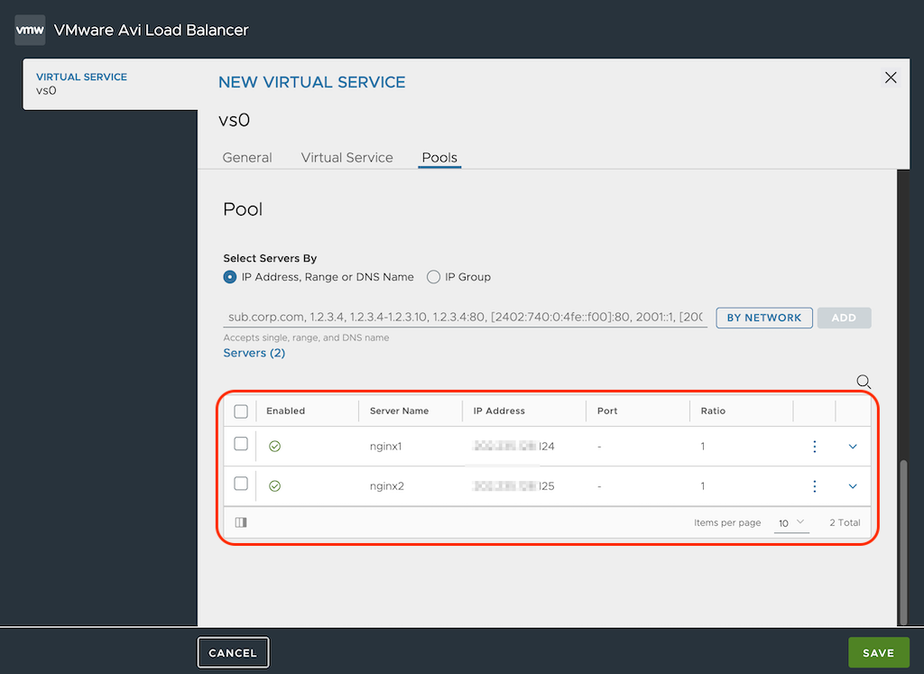Switch to the Virtual Service tab
The height and width of the screenshot is (674, 924).
point(346,157)
